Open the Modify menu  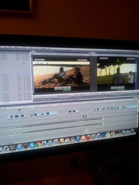[x=16, y=47]
